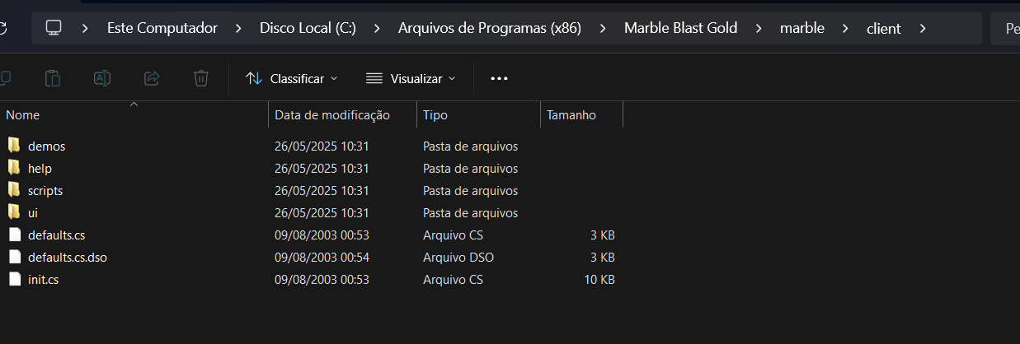Screen dimensions: 1020x344
Task: Select the init.cs file icon
Action: pyautogui.click(x=14, y=279)
